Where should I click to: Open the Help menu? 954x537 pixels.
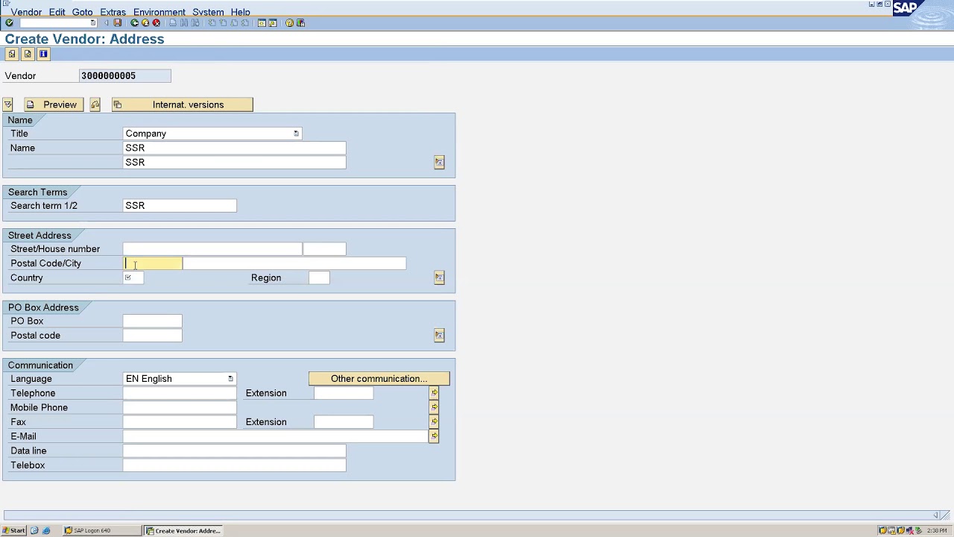pyautogui.click(x=240, y=12)
